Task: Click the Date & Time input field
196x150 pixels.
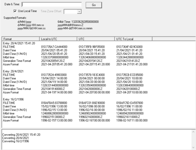Action: click(x=52, y=5)
